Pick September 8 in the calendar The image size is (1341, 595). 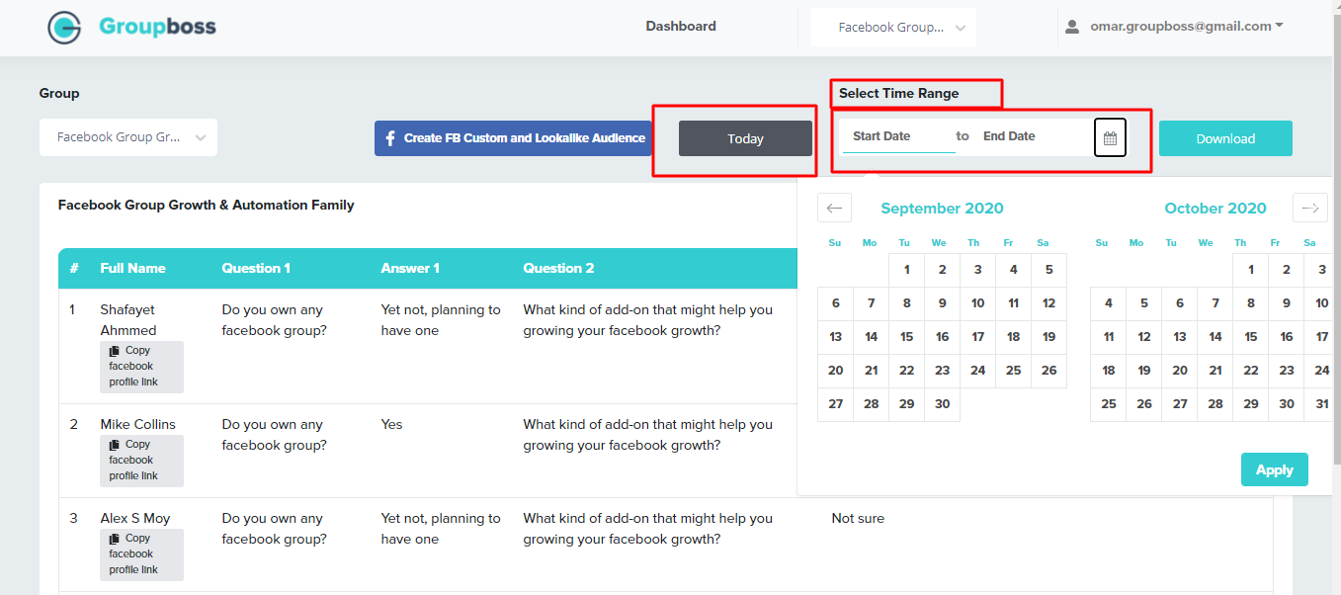[x=906, y=303]
